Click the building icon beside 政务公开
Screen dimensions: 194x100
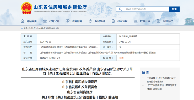[x=45, y=21]
